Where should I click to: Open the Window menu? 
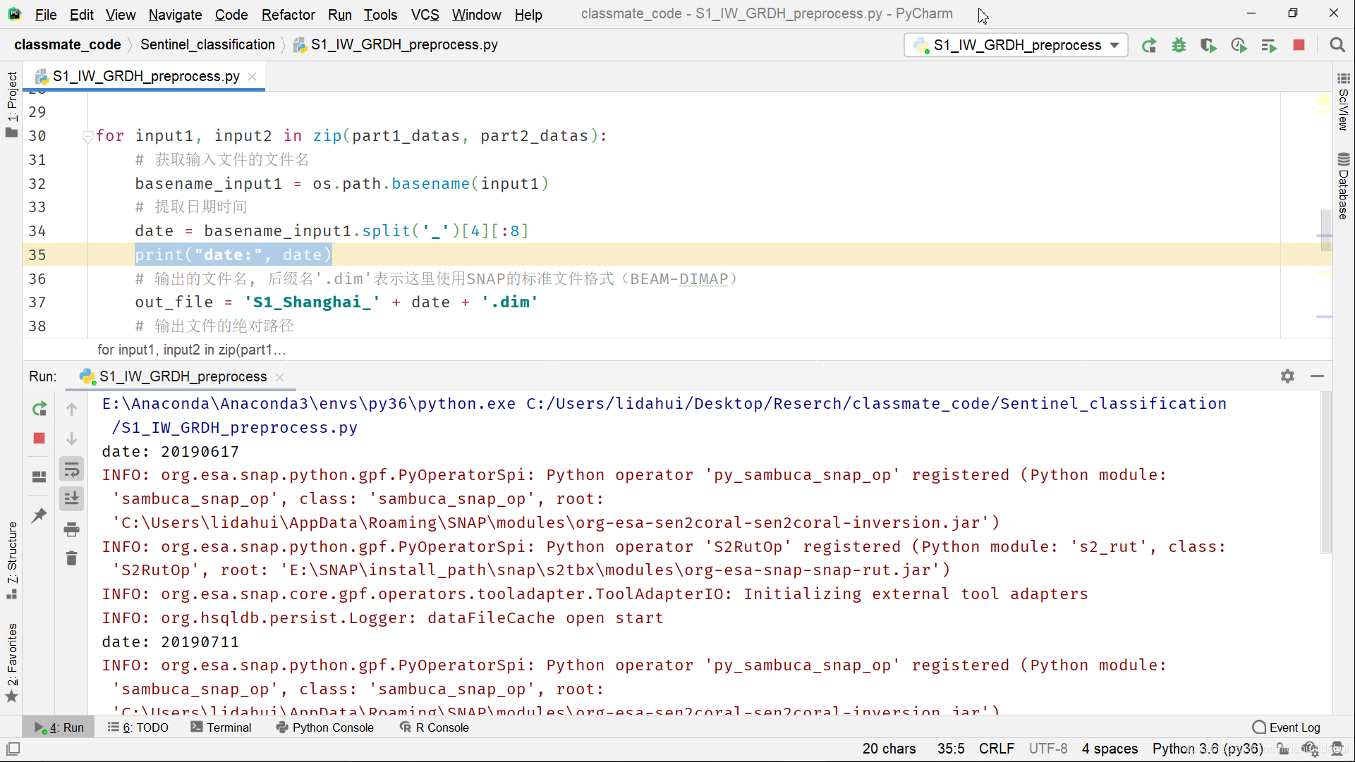click(x=476, y=14)
